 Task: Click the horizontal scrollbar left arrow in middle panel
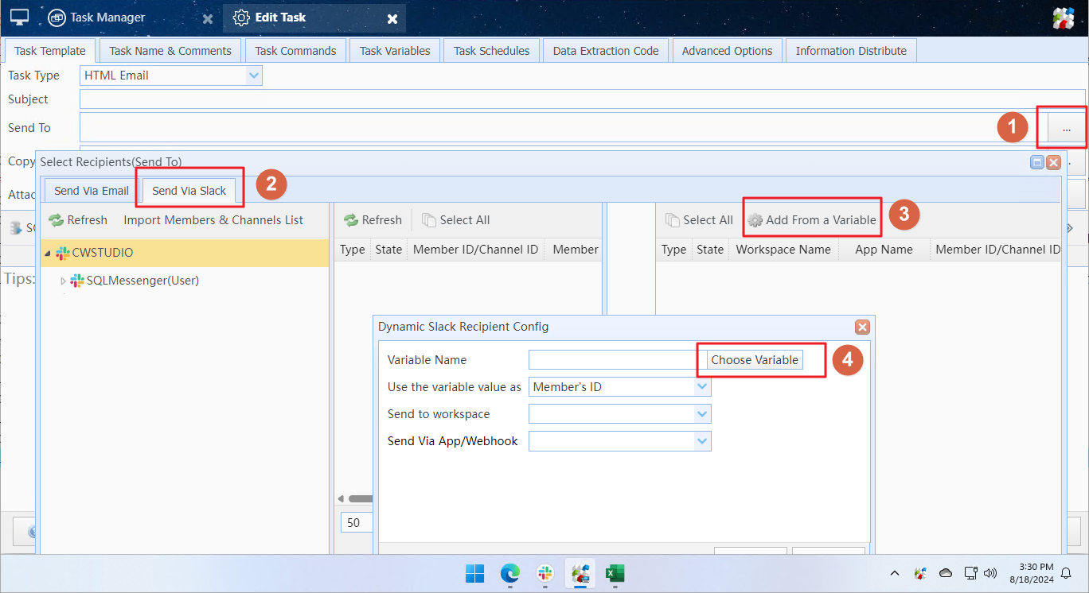click(341, 499)
